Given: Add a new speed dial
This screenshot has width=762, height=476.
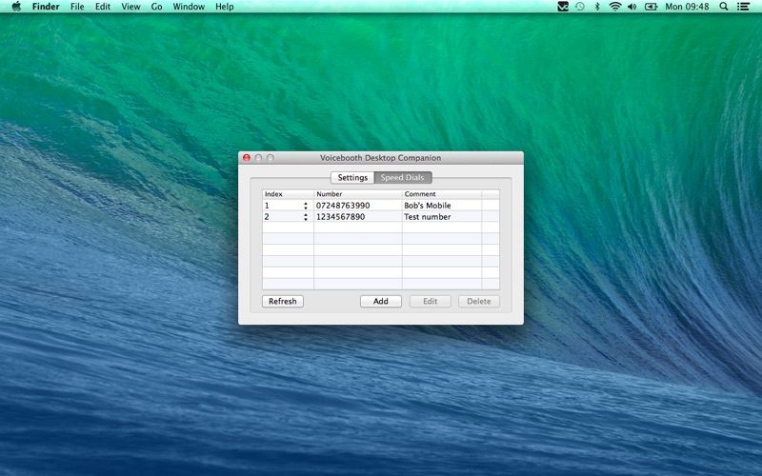Looking at the screenshot, I should [x=380, y=301].
